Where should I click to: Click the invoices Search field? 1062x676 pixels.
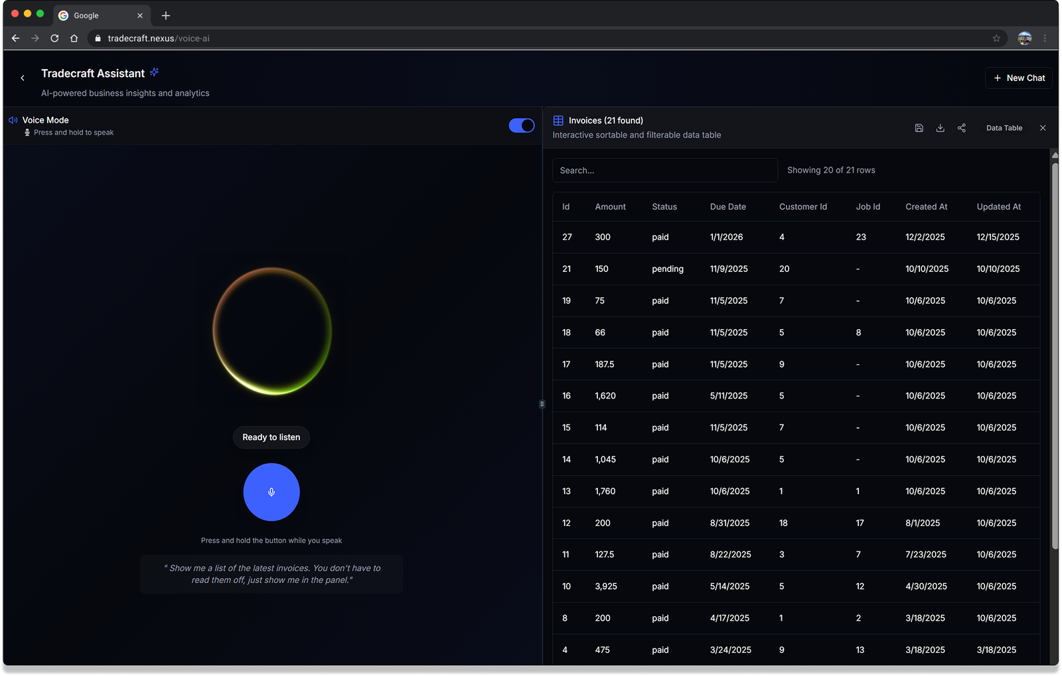point(664,170)
